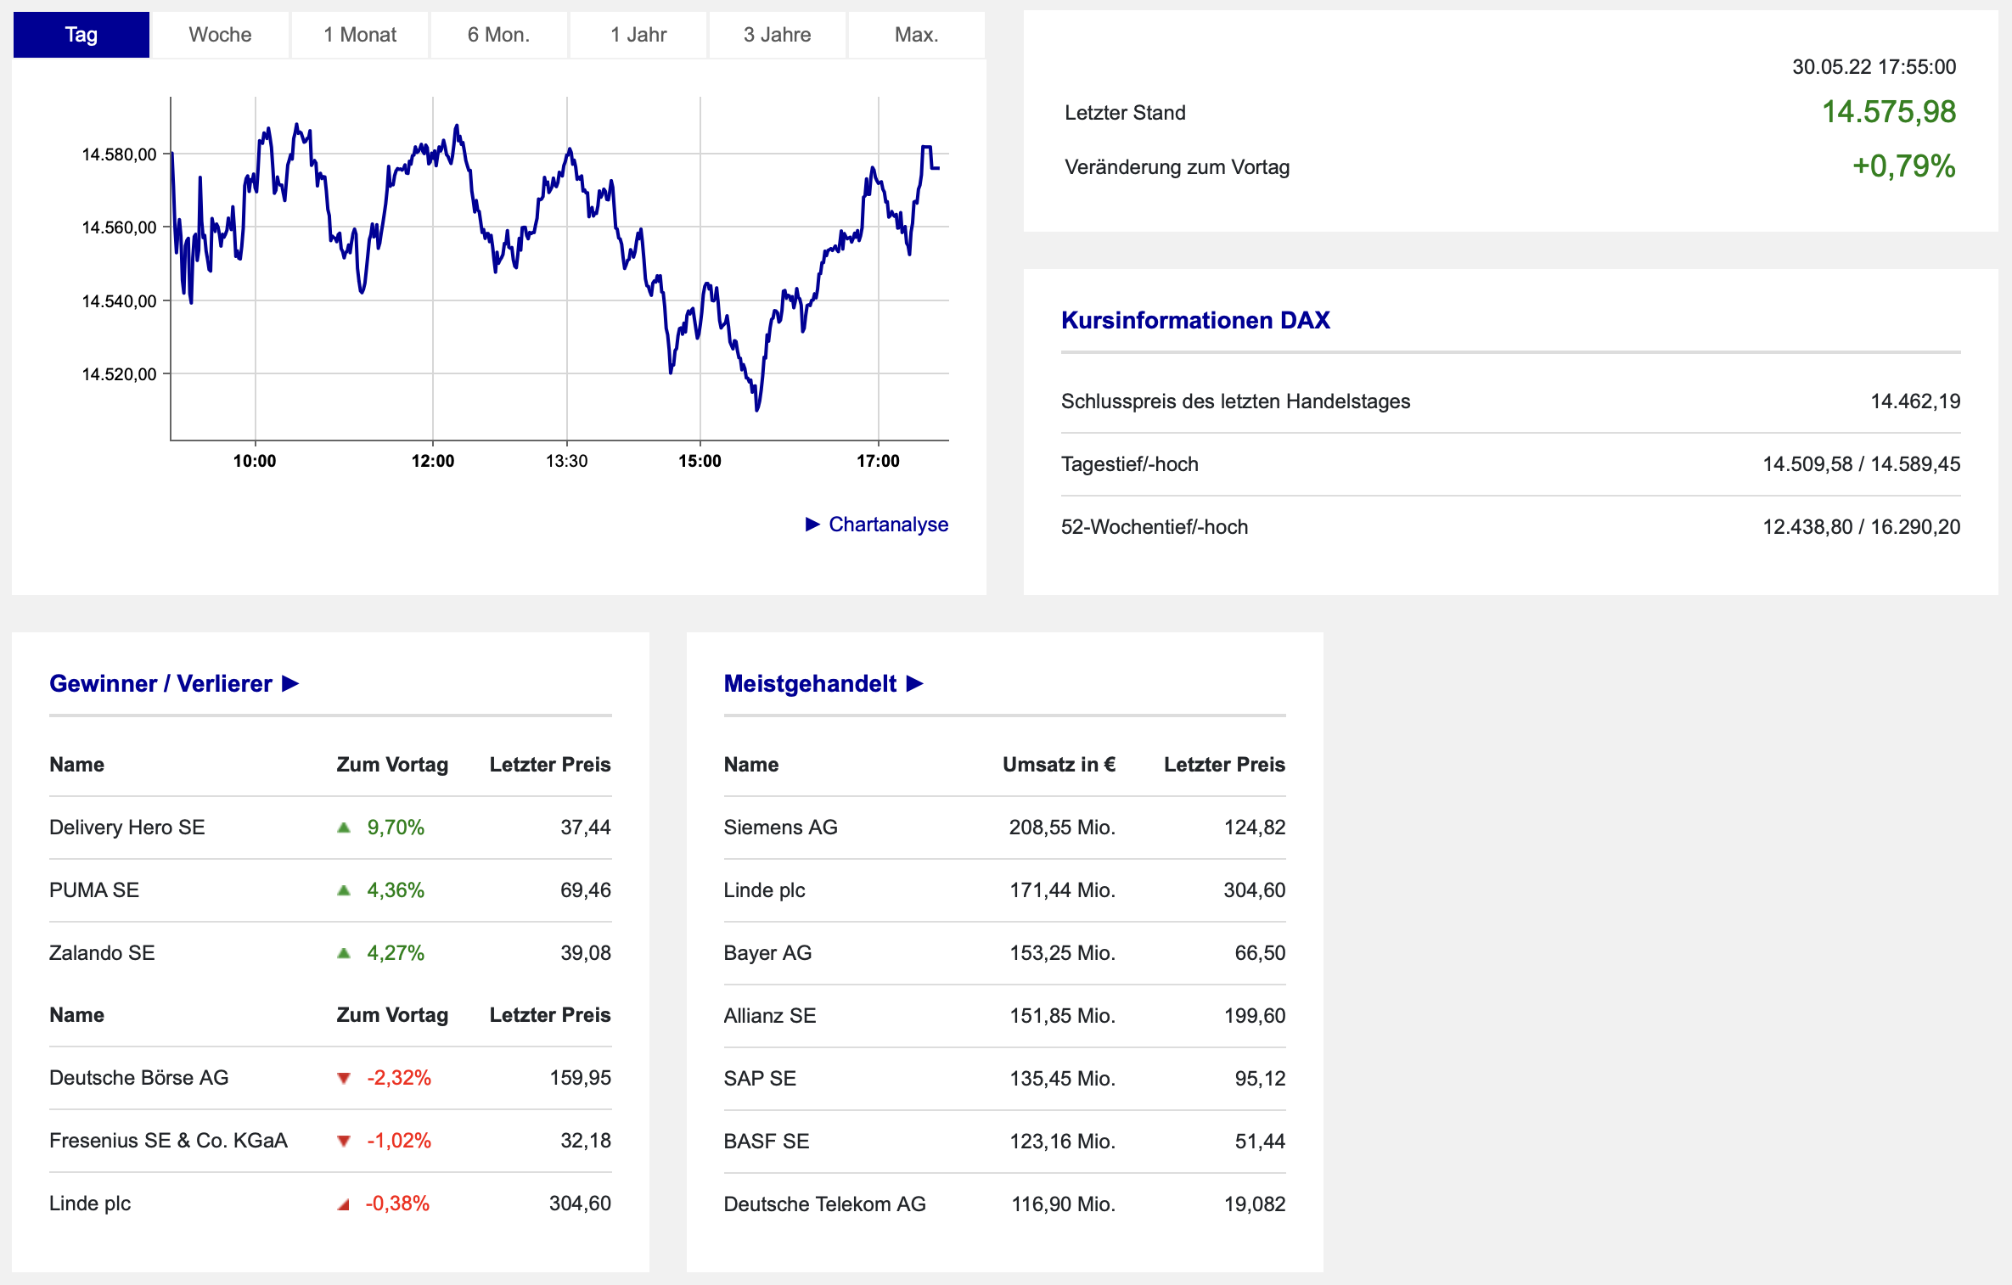Click arrow icon beside Meistgehandelt
Image resolution: width=2012 pixels, height=1285 pixels.
(914, 683)
